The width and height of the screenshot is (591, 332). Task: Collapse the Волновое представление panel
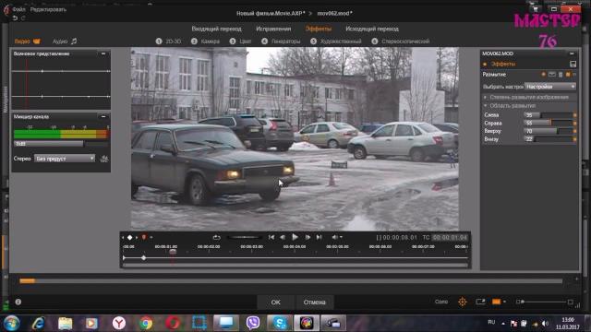[103, 53]
